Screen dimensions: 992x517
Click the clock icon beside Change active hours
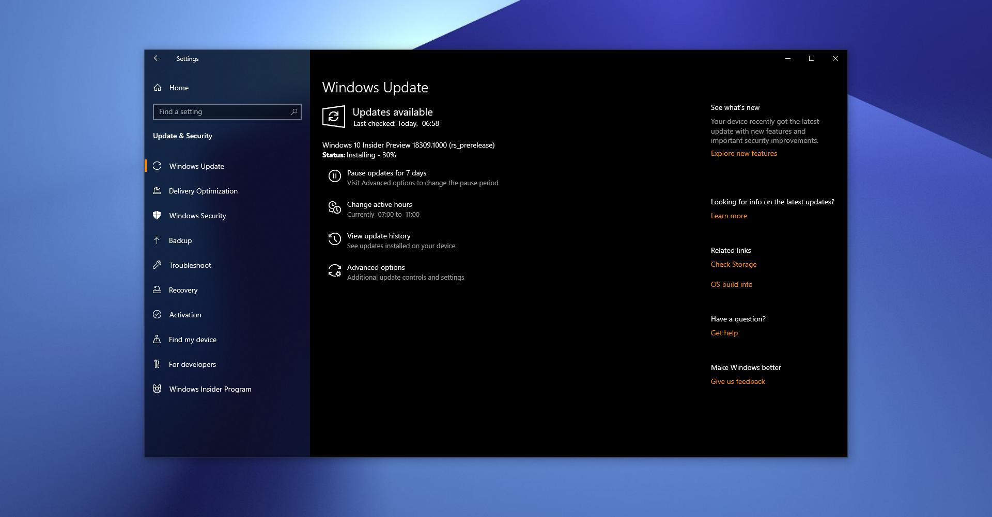[x=335, y=208]
